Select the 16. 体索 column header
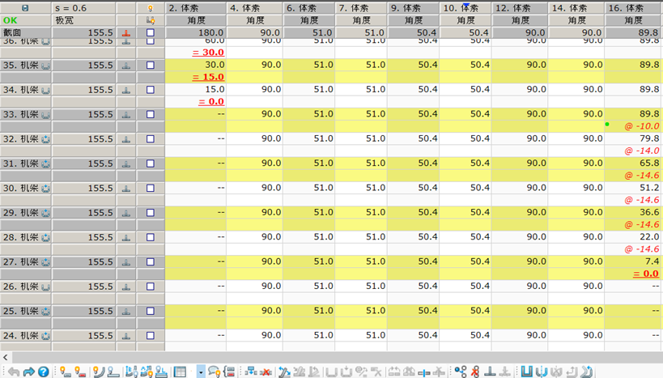The width and height of the screenshot is (663, 378). [633, 8]
